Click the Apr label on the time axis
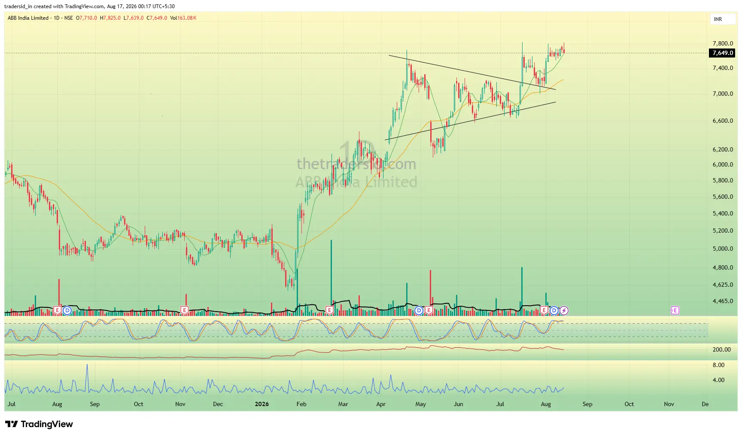This screenshot has height=437, width=742. click(380, 404)
